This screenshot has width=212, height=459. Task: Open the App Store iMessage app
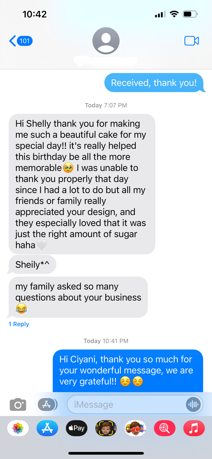47,428
